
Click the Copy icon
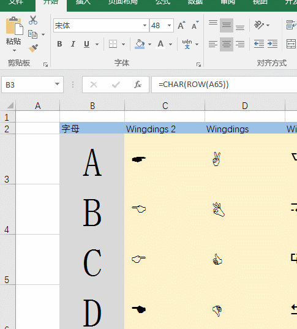[x=32, y=34]
